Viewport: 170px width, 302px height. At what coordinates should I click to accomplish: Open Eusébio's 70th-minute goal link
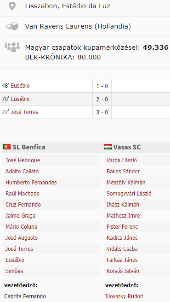[x=20, y=99]
